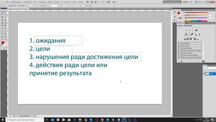Add a Levels adjustment
The image size is (216, 122).
[x=189, y=30]
